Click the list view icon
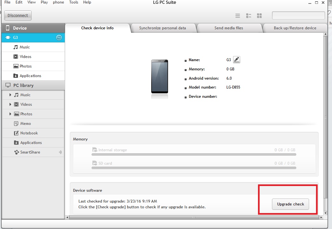Screen dimensions: 332x229 tap(238, 16)
